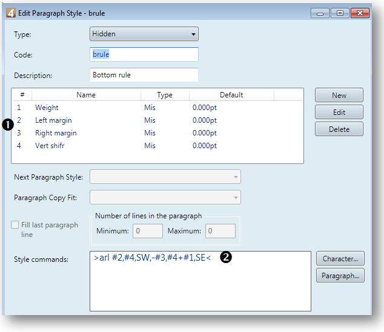
Task: Click the Mis type cell for Left margin
Action: point(150,120)
